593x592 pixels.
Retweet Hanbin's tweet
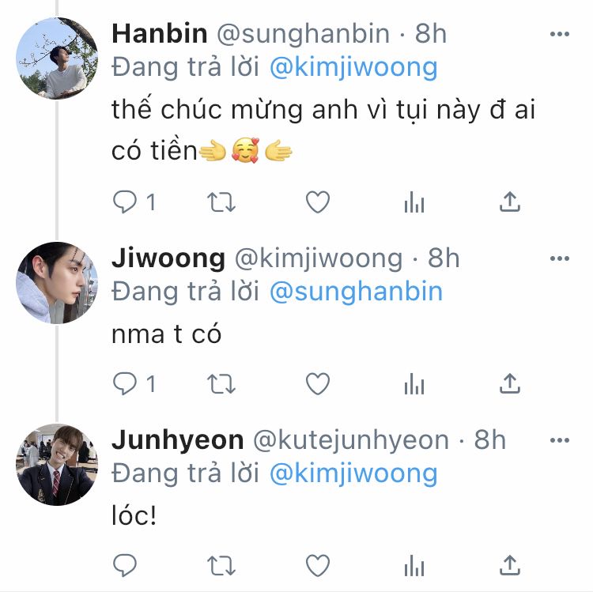coord(221,203)
